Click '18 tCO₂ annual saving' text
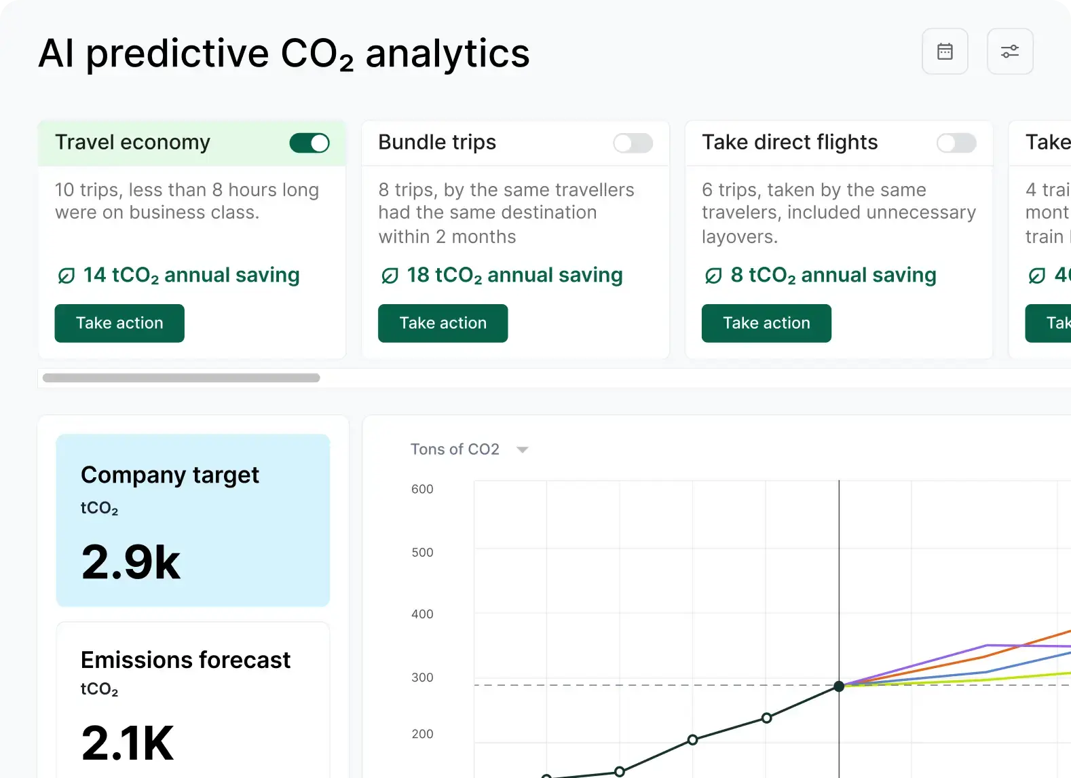1071x778 pixels. 514,276
